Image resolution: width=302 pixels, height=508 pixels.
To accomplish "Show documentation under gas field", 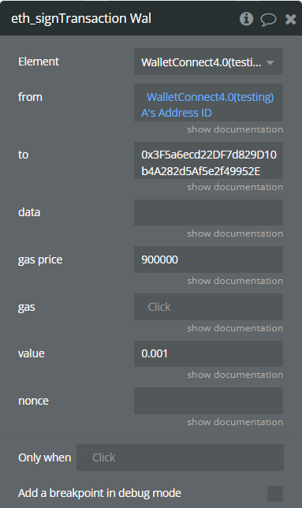I will point(235,328).
